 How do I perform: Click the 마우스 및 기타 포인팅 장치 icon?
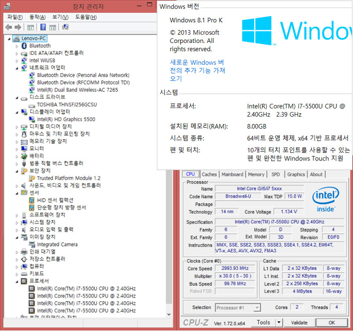point(24,134)
